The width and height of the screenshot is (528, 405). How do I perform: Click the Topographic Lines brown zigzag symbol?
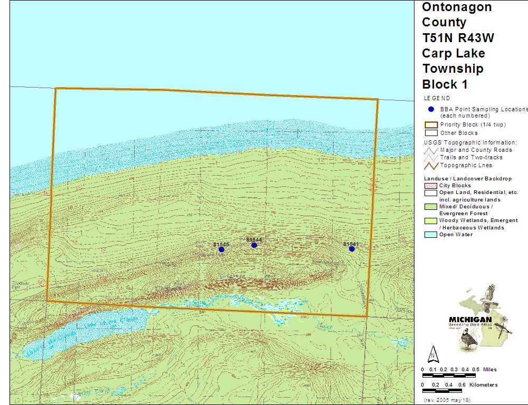[x=431, y=165]
